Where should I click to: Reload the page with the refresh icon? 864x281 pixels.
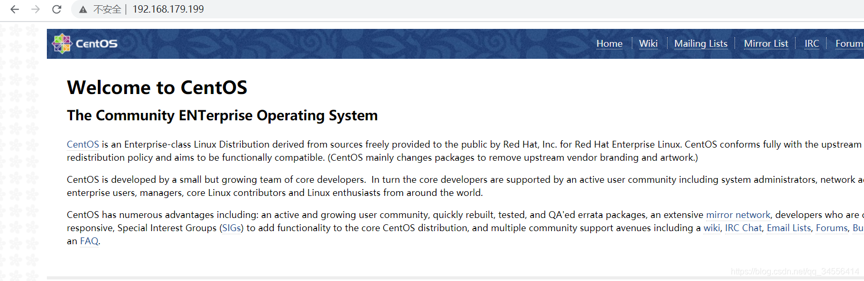[x=56, y=9]
